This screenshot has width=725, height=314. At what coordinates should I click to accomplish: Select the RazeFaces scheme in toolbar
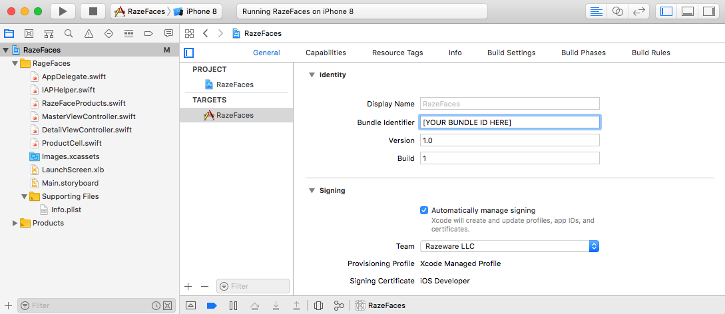click(140, 11)
